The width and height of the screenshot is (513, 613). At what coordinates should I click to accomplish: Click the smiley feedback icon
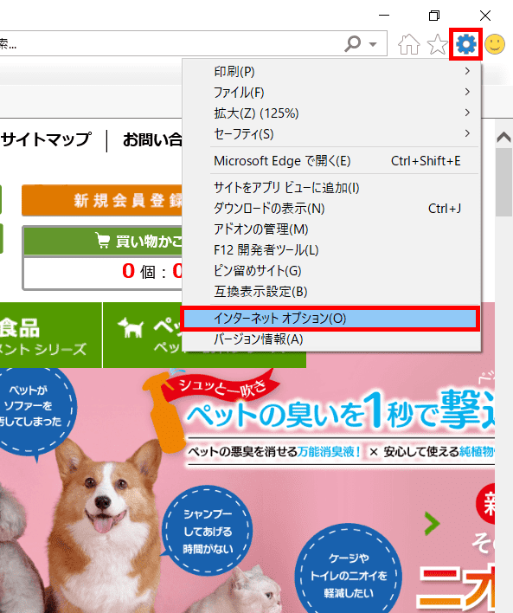495,44
